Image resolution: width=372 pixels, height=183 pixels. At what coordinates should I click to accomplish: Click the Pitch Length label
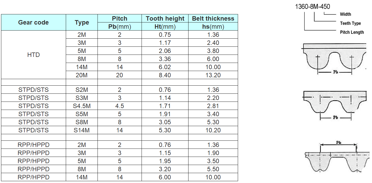352,32
